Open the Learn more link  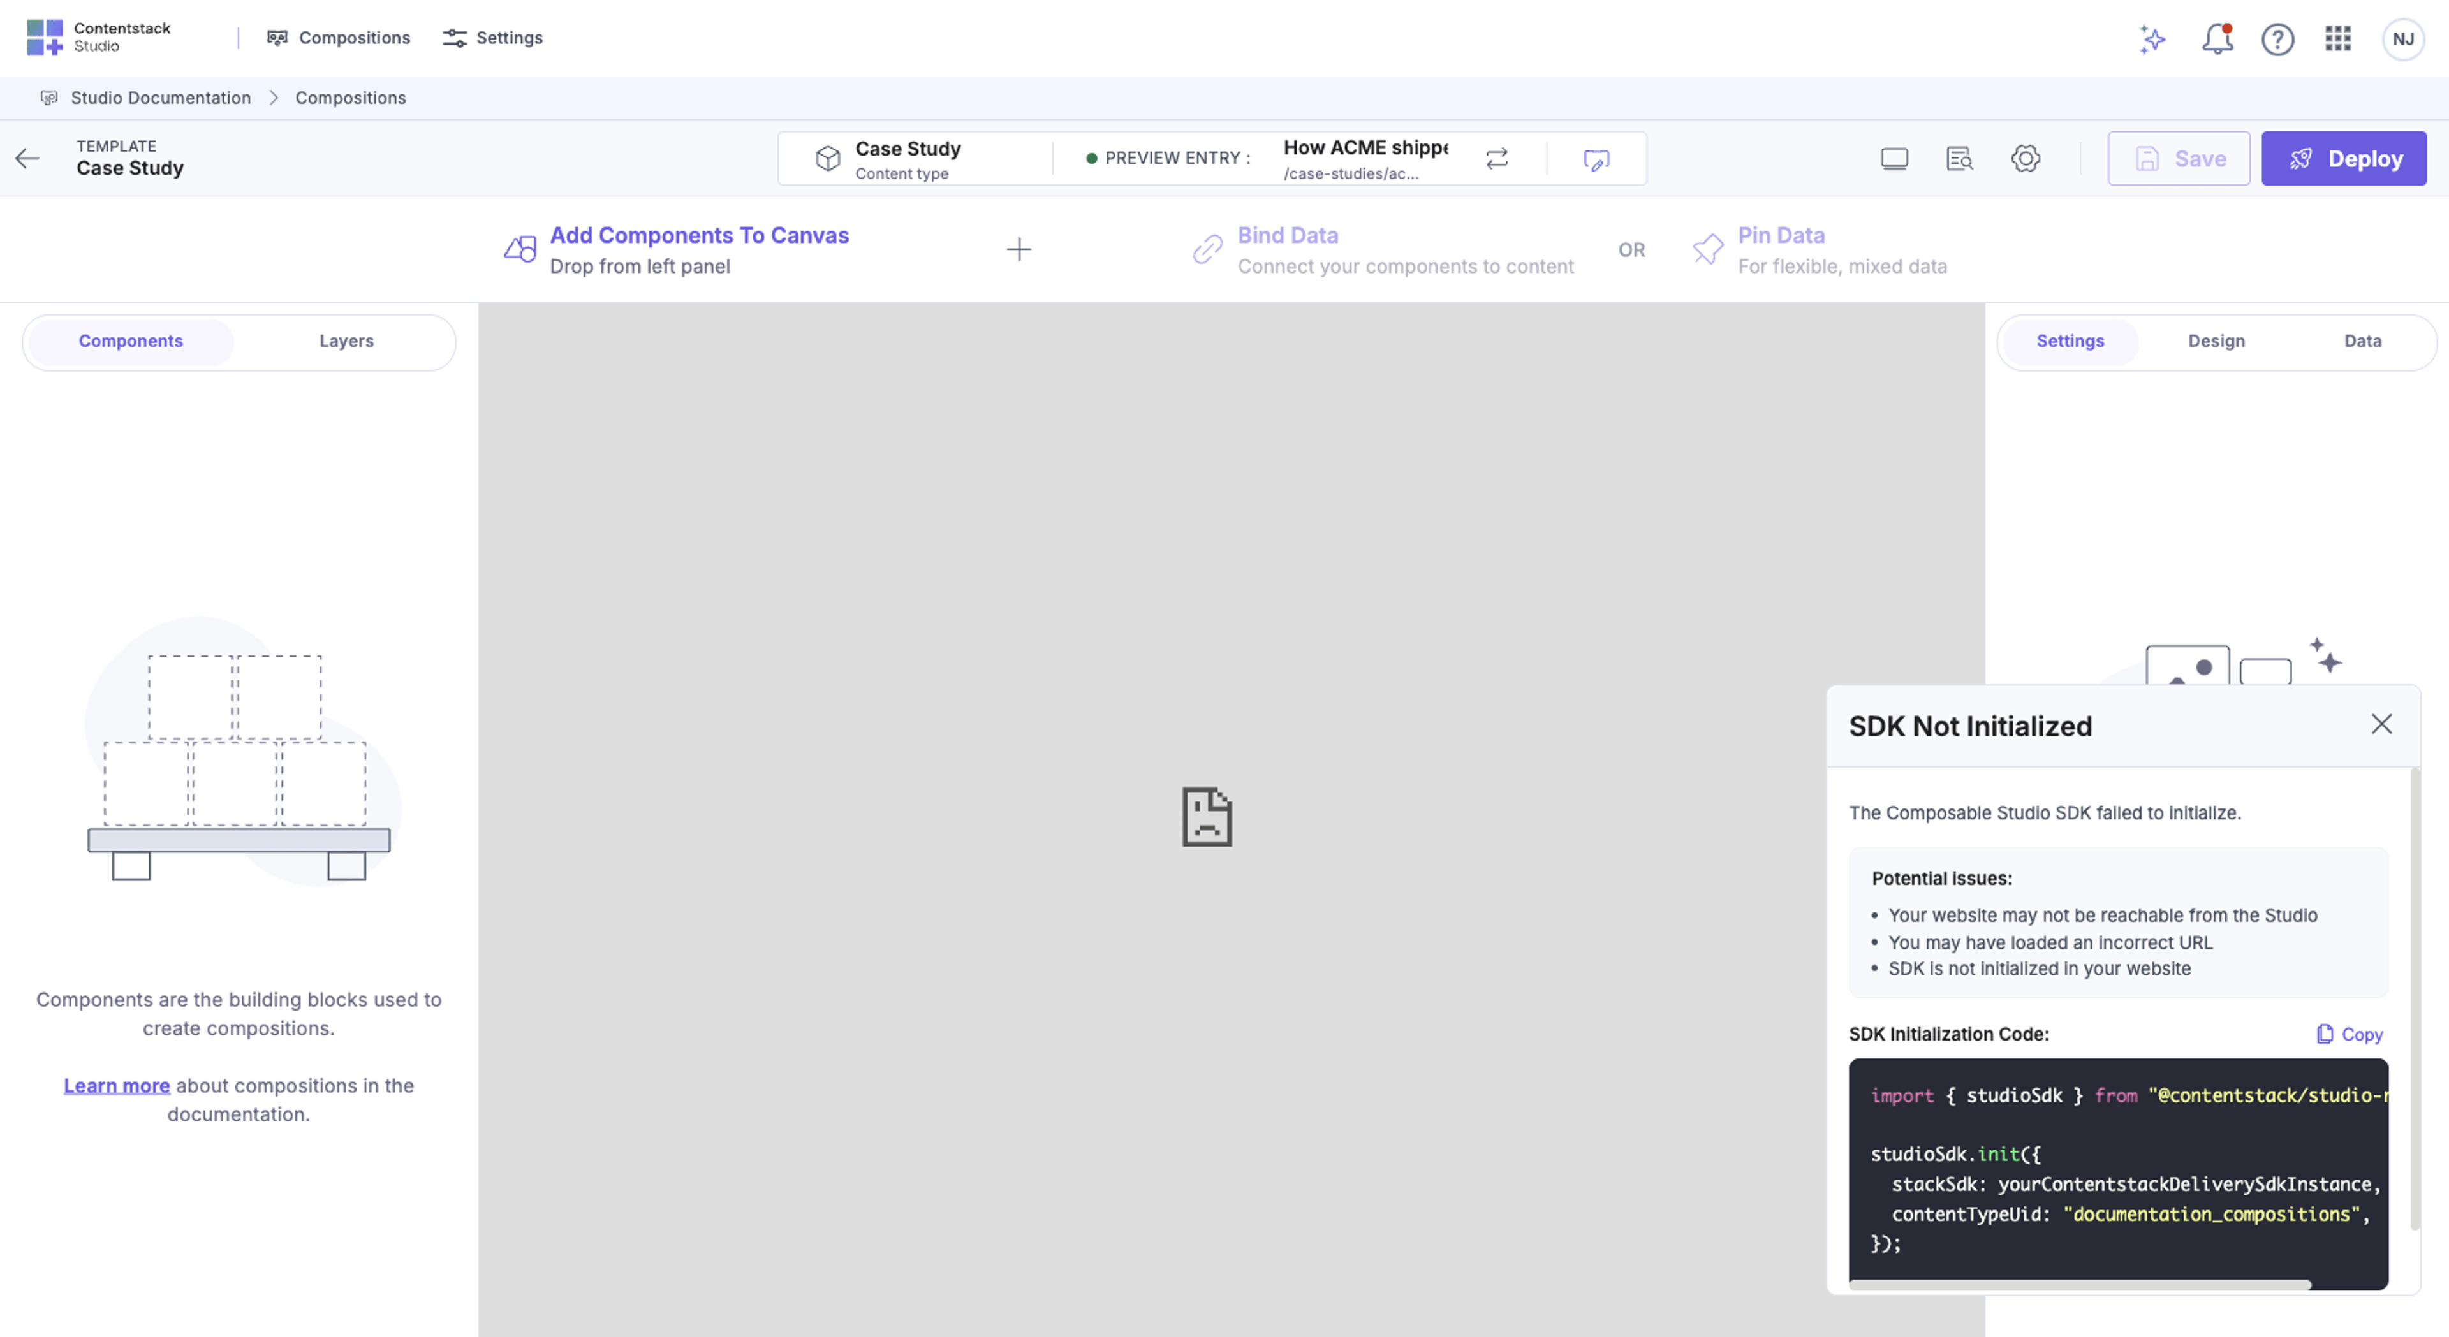point(117,1085)
